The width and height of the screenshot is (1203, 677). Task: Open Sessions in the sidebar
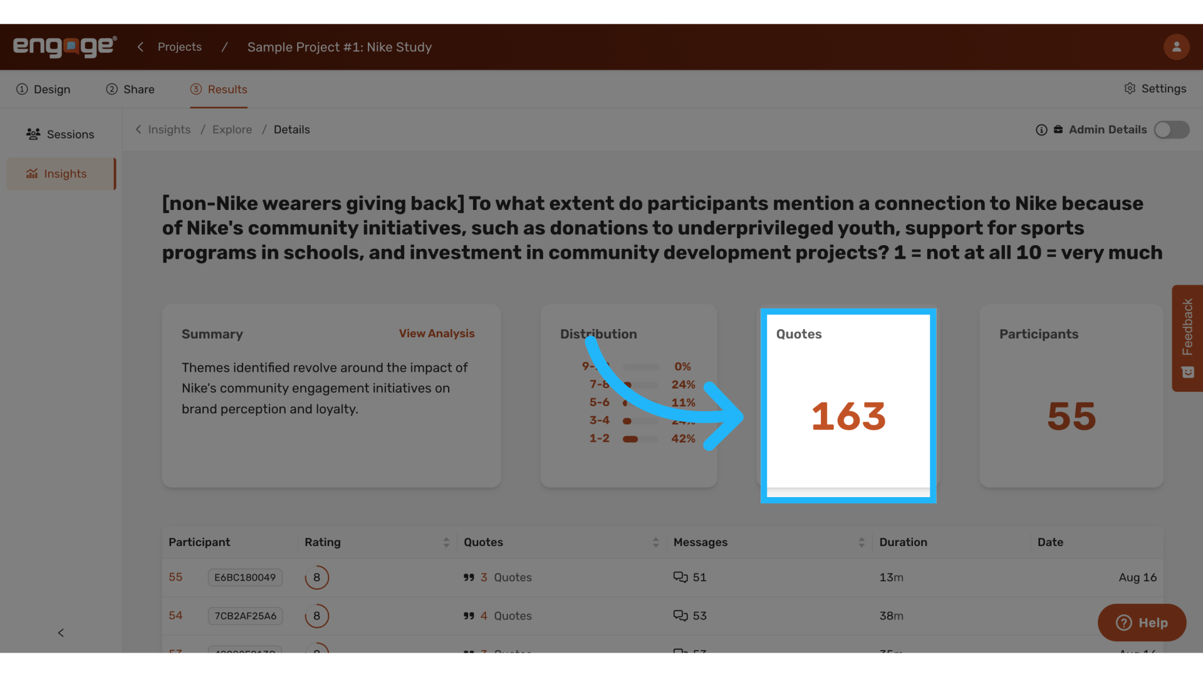coord(61,134)
